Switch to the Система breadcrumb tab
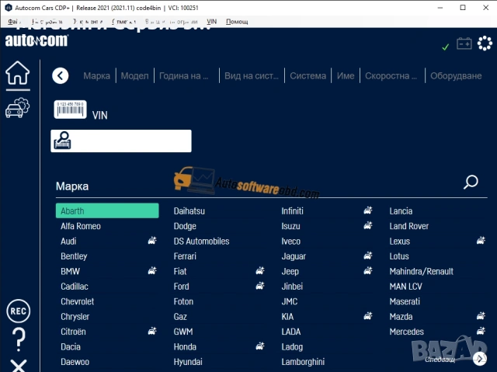 point(308,75)
